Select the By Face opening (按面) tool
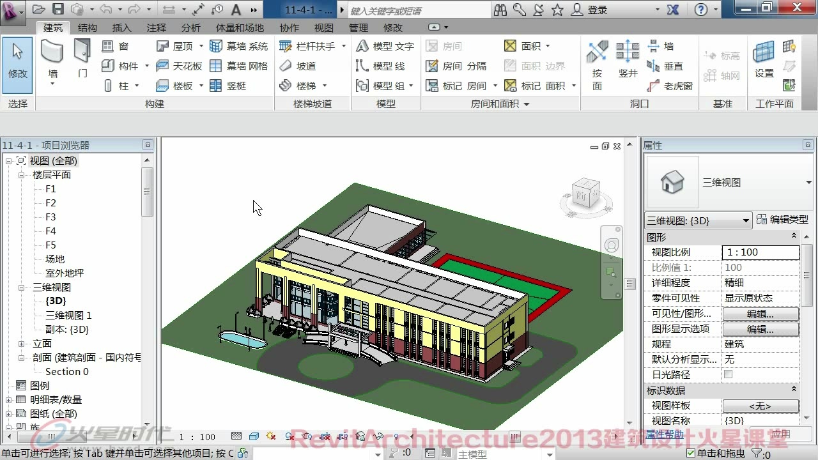The height and width of the screenshot is (460, 818). pos(598,66)
